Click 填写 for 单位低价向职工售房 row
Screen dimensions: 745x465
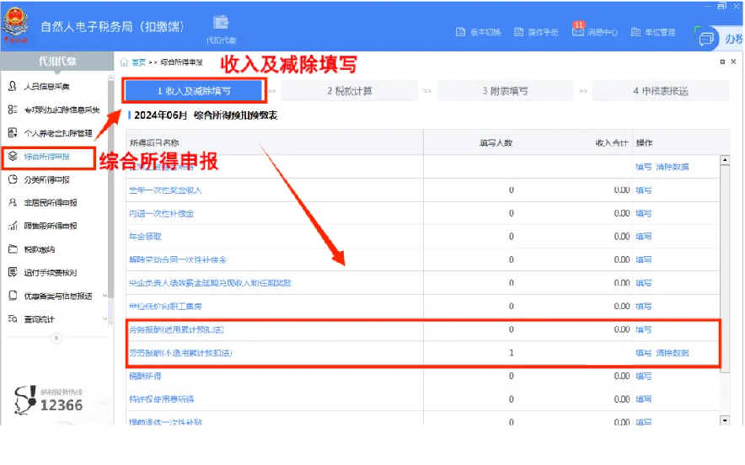[643, 306]
